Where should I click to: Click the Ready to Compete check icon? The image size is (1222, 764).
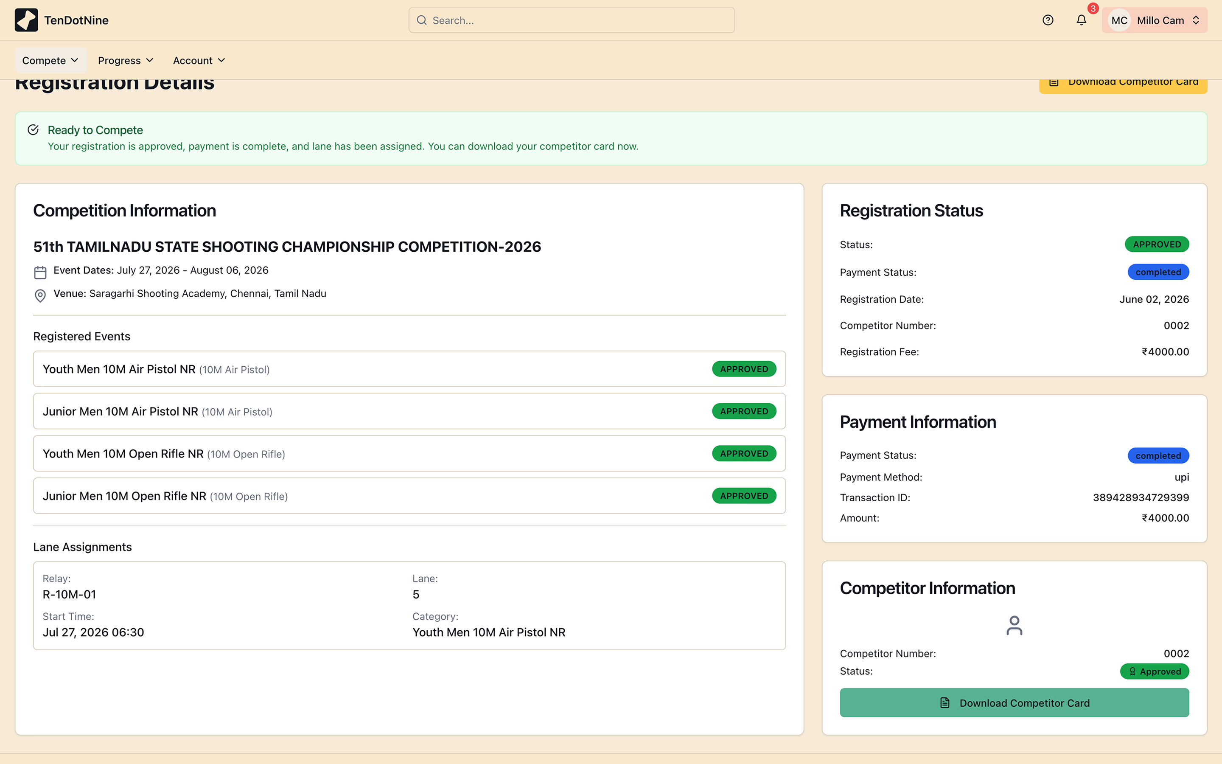click(x=34, y=130)
